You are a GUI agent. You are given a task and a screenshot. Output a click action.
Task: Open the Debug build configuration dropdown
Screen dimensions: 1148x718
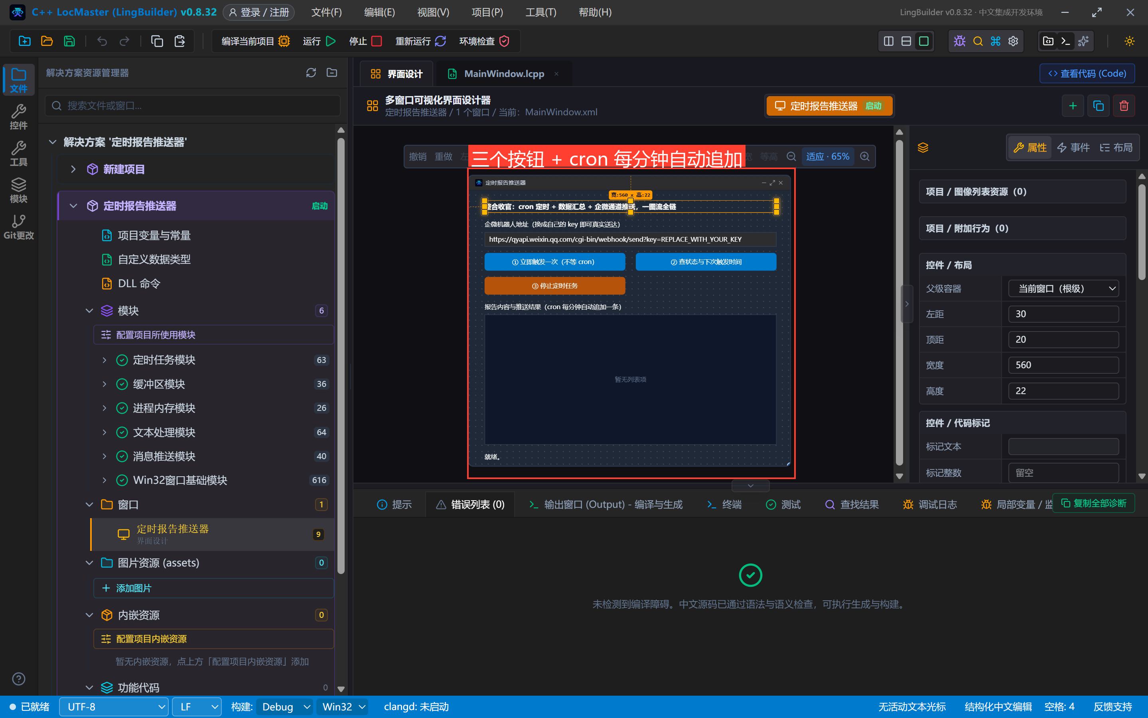tap(284, 706)
